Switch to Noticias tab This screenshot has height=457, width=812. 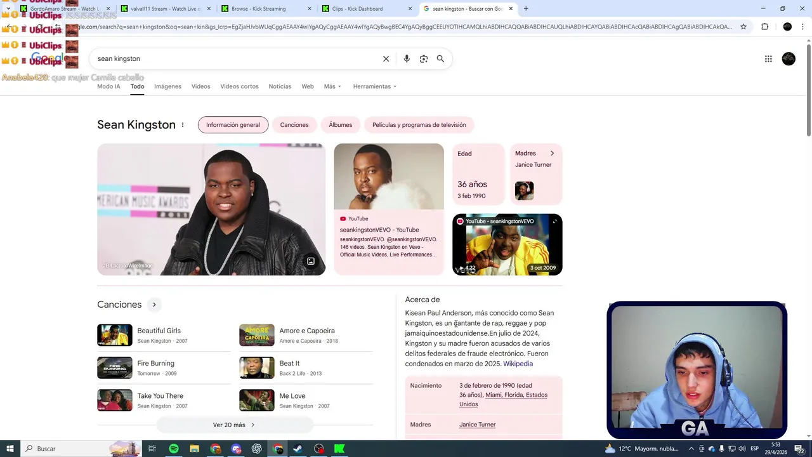[280, 86]
